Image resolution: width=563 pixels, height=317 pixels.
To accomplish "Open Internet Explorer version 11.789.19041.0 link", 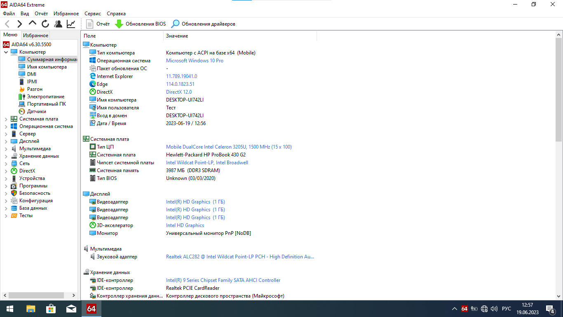I will pyautogui.click(x=181, y=76).
